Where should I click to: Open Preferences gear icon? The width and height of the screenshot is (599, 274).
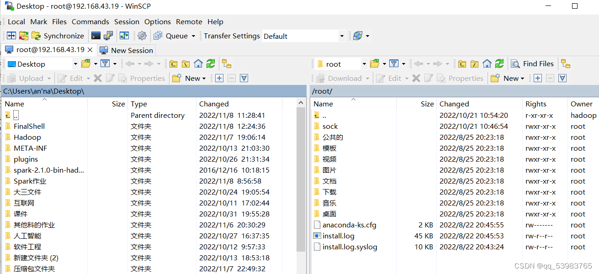click(x=142, y=36)
